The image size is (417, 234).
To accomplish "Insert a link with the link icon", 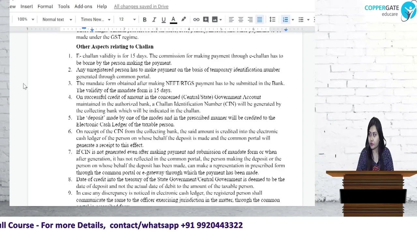I will [x=196, y=19].
